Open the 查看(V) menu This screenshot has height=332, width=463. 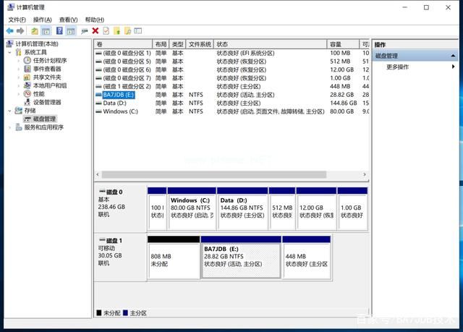pos(68,20)
